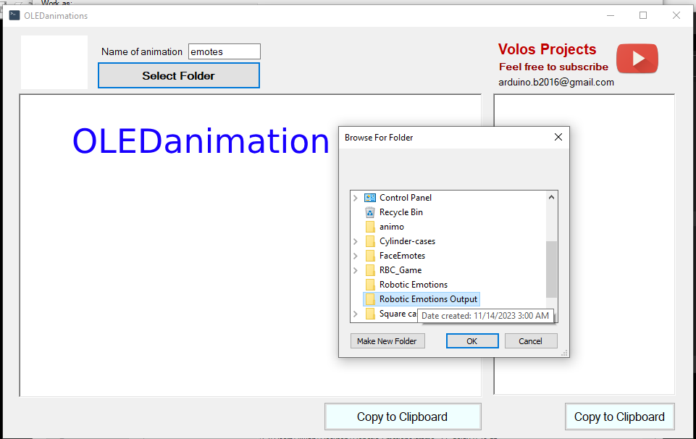
Task: Expand the RBC_Game folder
Action: click(x=355, y=269)
